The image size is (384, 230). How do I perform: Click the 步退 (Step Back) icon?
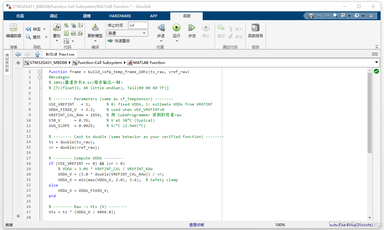(x=161, y=28)
